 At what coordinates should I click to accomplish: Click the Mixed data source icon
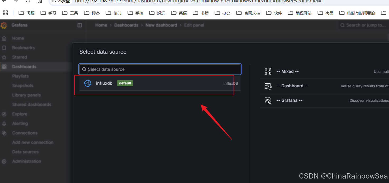pyautogui.click(x=268, y=72)
